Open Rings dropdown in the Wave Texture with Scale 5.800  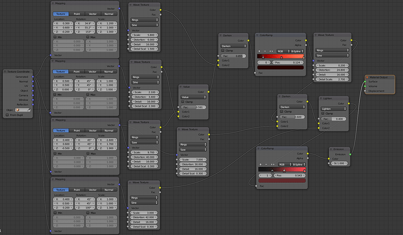144,20
